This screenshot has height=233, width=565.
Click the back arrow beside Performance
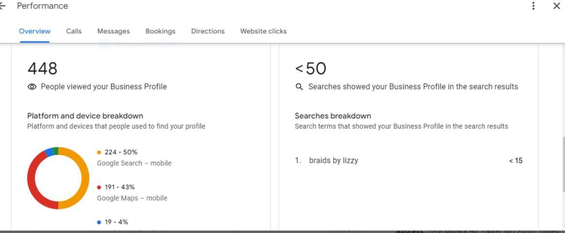3,6
